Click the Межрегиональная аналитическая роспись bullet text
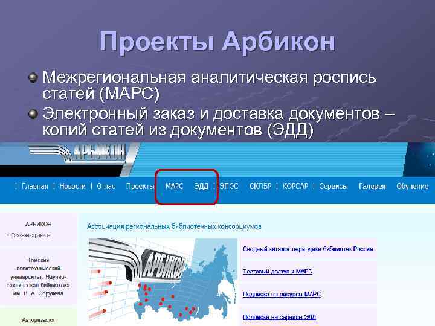Image resolution: width=435 pixels, height=326 pixels. click(x=209, y=85)
